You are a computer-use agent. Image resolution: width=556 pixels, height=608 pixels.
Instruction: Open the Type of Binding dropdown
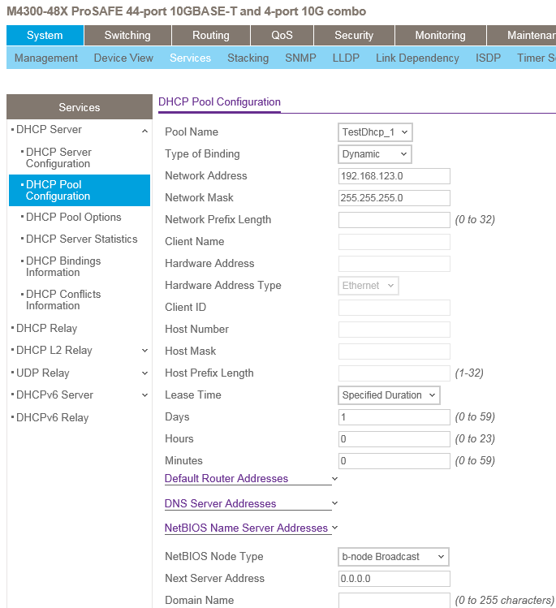(375, 154)
